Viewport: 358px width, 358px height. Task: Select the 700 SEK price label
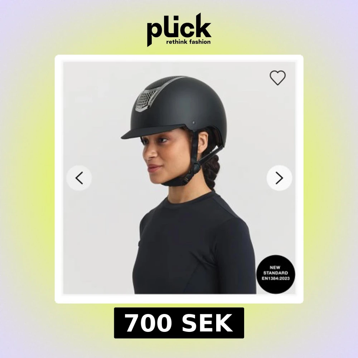click(179, 323)
